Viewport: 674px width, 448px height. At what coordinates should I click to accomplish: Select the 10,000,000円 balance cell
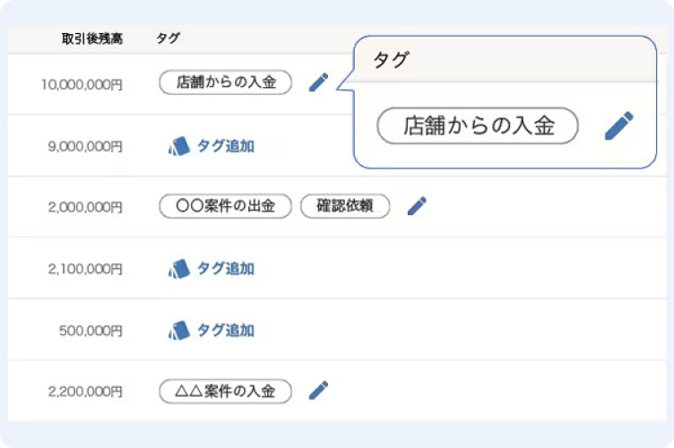point(82,84)
